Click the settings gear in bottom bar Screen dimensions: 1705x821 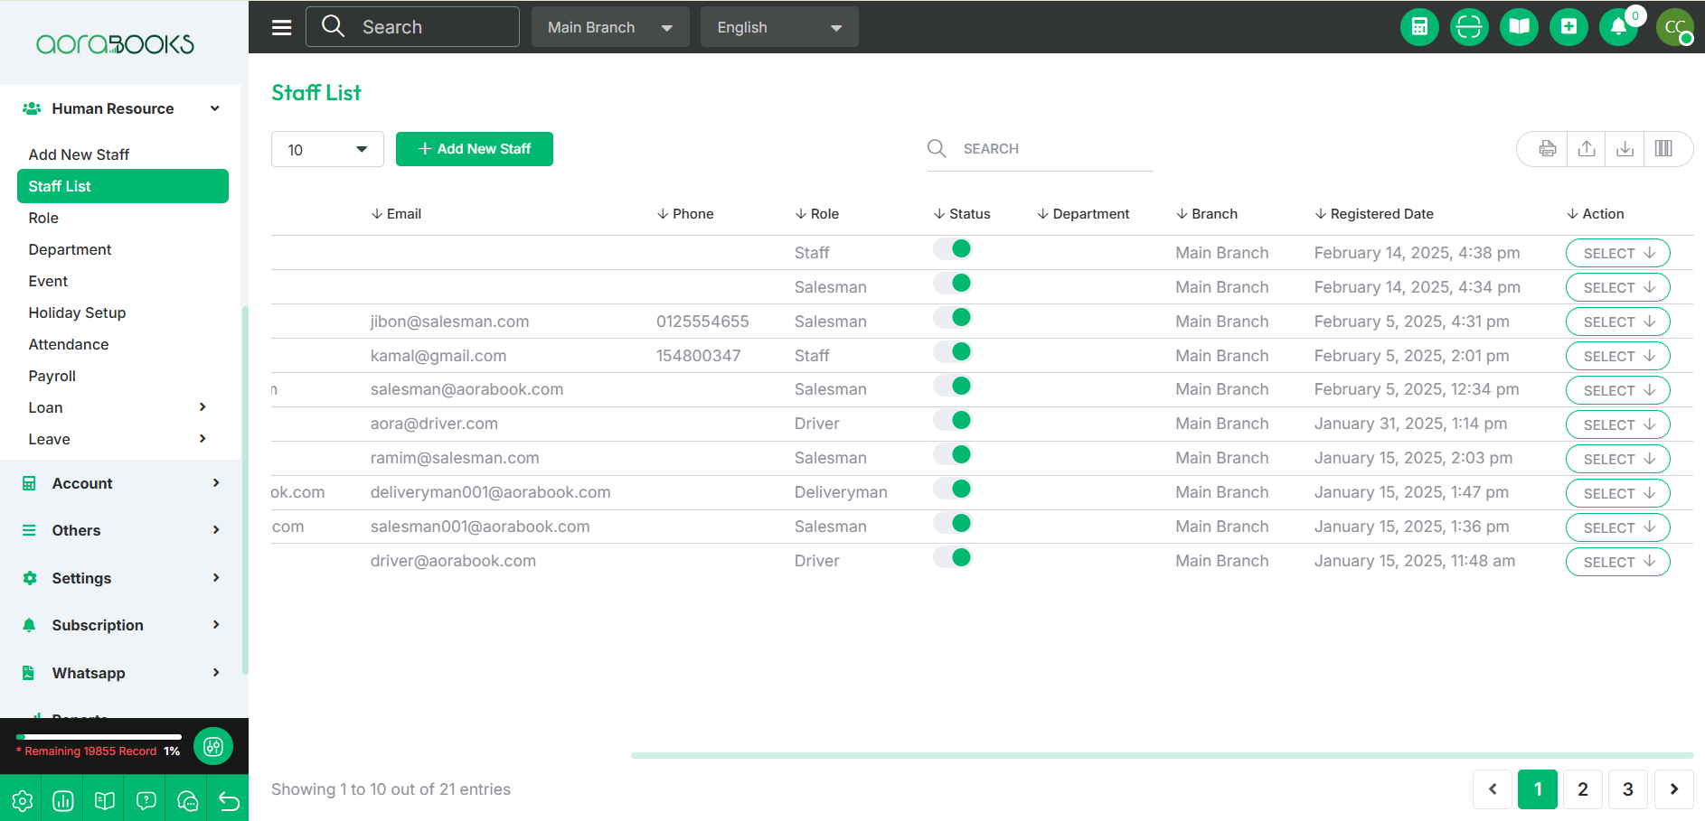pos(22,800)
